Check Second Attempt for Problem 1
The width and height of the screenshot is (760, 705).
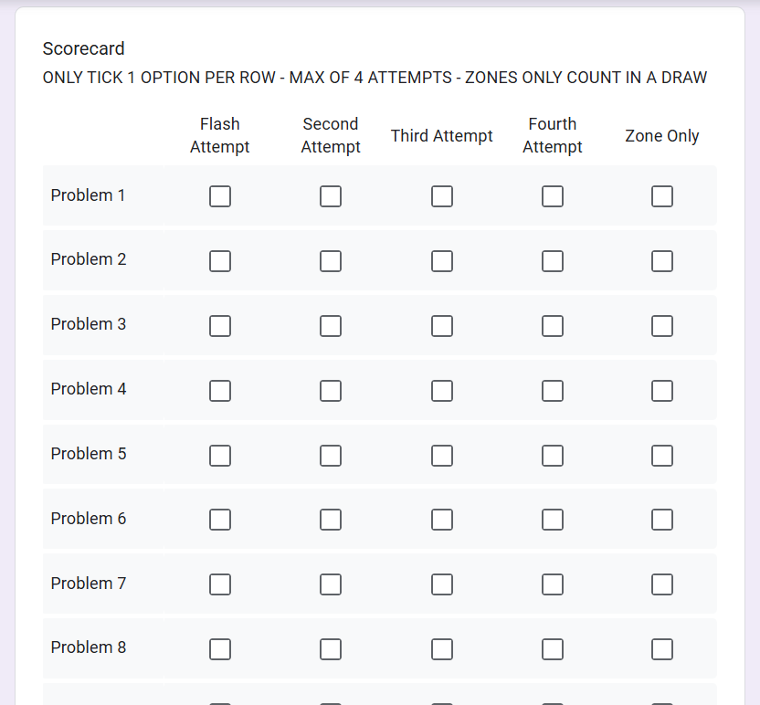tap(331, 196)
